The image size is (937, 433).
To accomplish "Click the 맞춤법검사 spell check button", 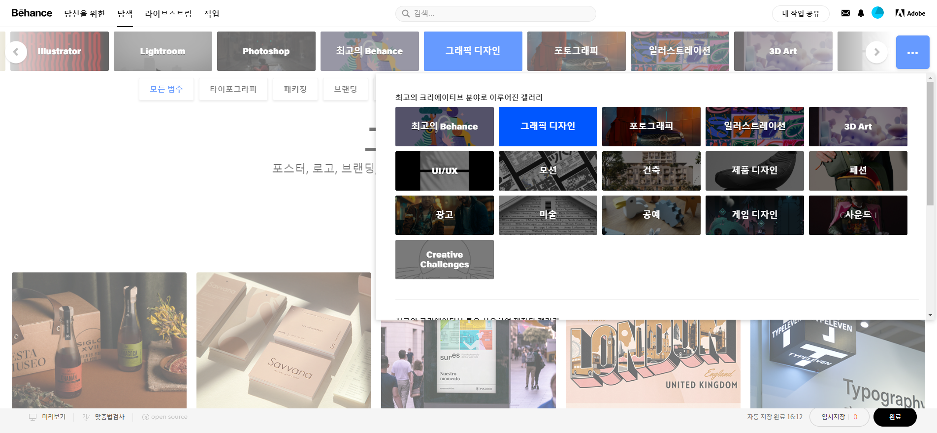I will (x=103, y=417).
